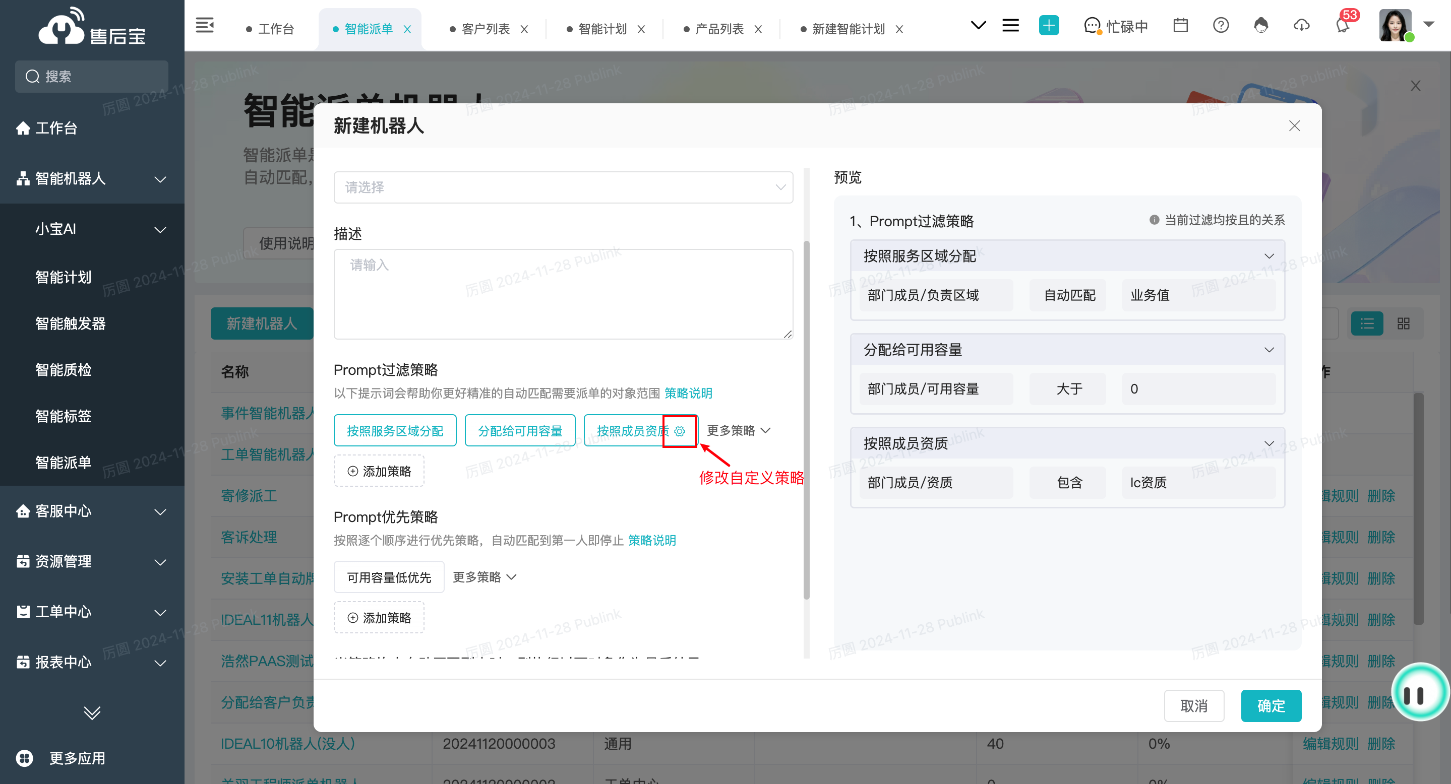Image resolution: width=1451 pixels, height=784 pixels.
Task: Switch to the 产品列表 tab
Action: [713, 29]
